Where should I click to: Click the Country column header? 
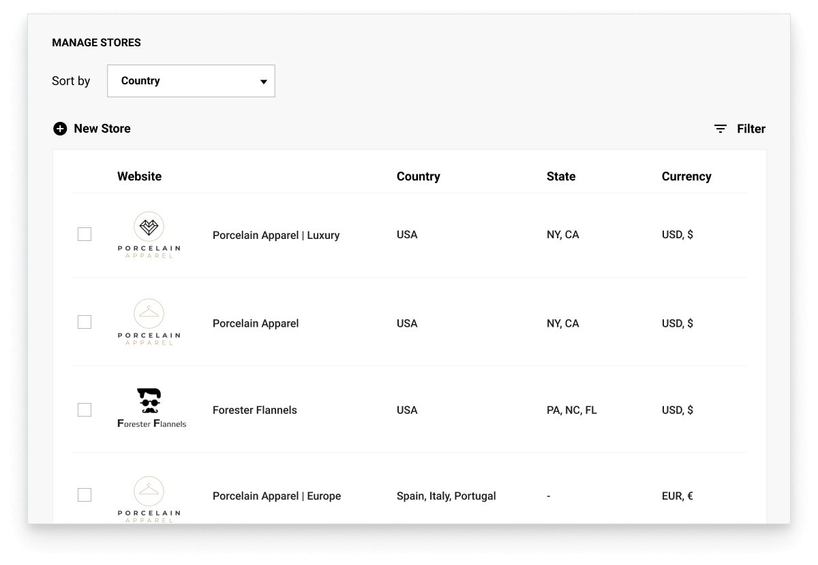(x=418, y=176)
